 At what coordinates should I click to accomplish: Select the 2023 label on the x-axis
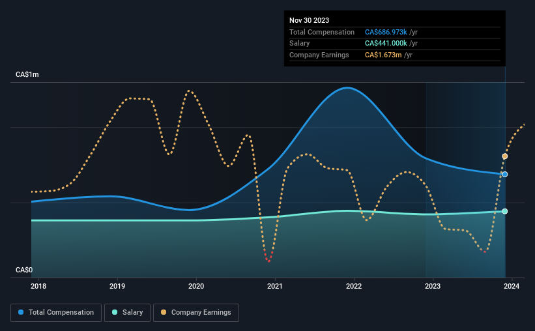[433, 286]
